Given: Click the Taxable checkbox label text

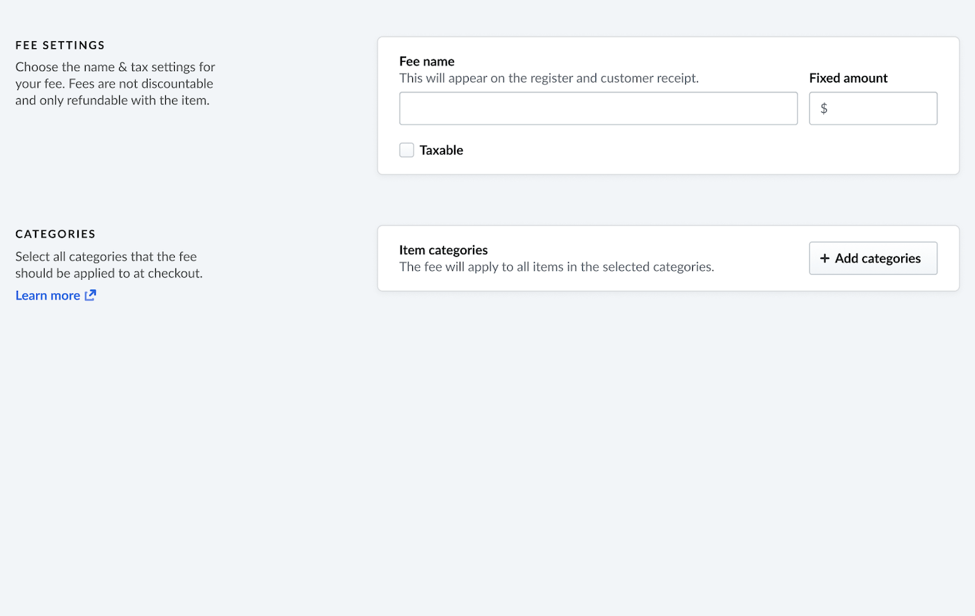Looking at the screenshot, I should pyautogui.click(x=441, y=150).
